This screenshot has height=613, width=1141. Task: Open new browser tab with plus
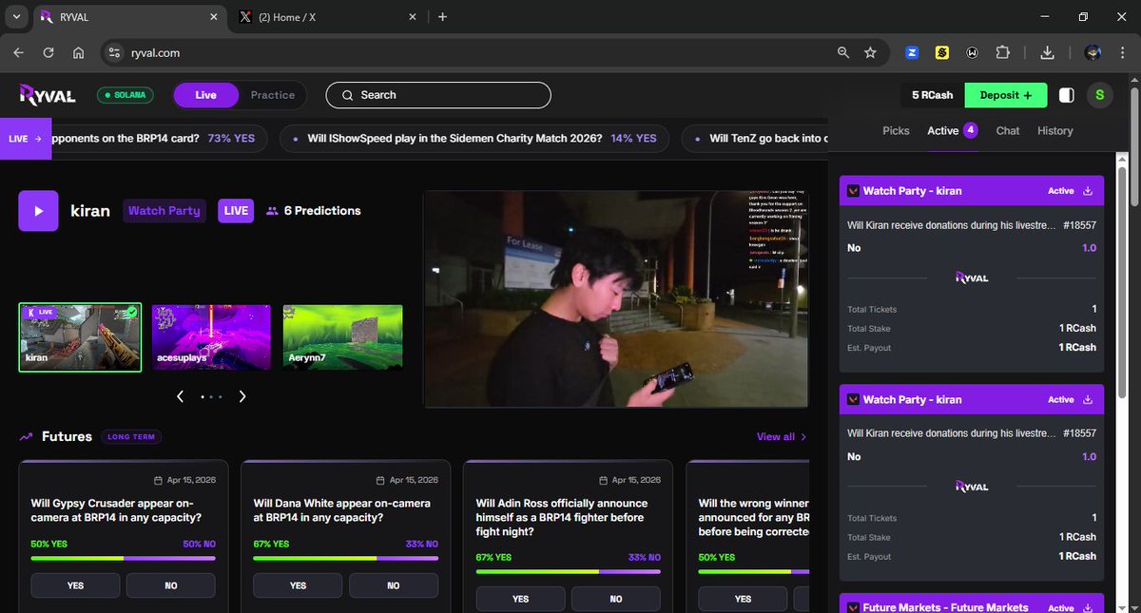[x=442, y=17]
